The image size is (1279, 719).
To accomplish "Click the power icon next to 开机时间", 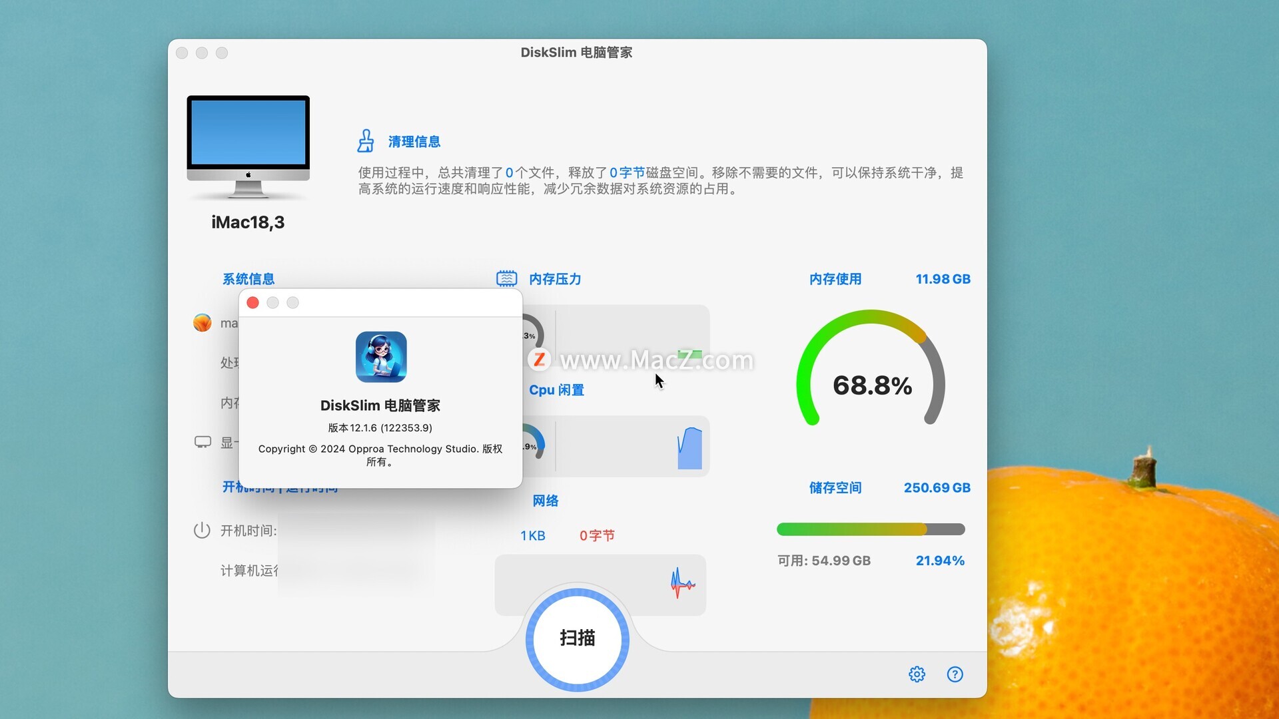I will [202, 531].
